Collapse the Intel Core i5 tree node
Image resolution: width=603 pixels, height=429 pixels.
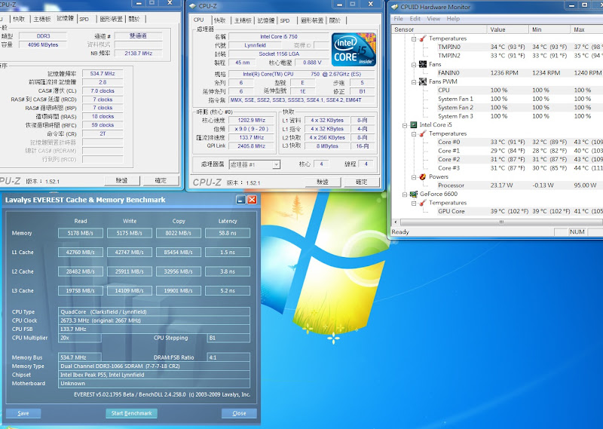[x=405, y=125]
